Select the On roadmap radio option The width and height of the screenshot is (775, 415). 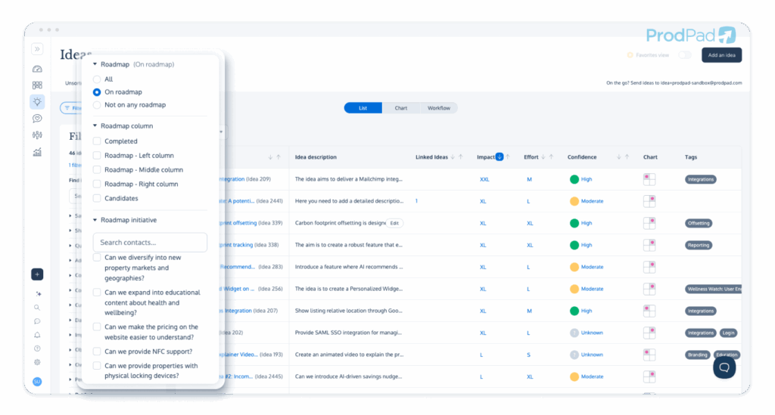point(97,92)
